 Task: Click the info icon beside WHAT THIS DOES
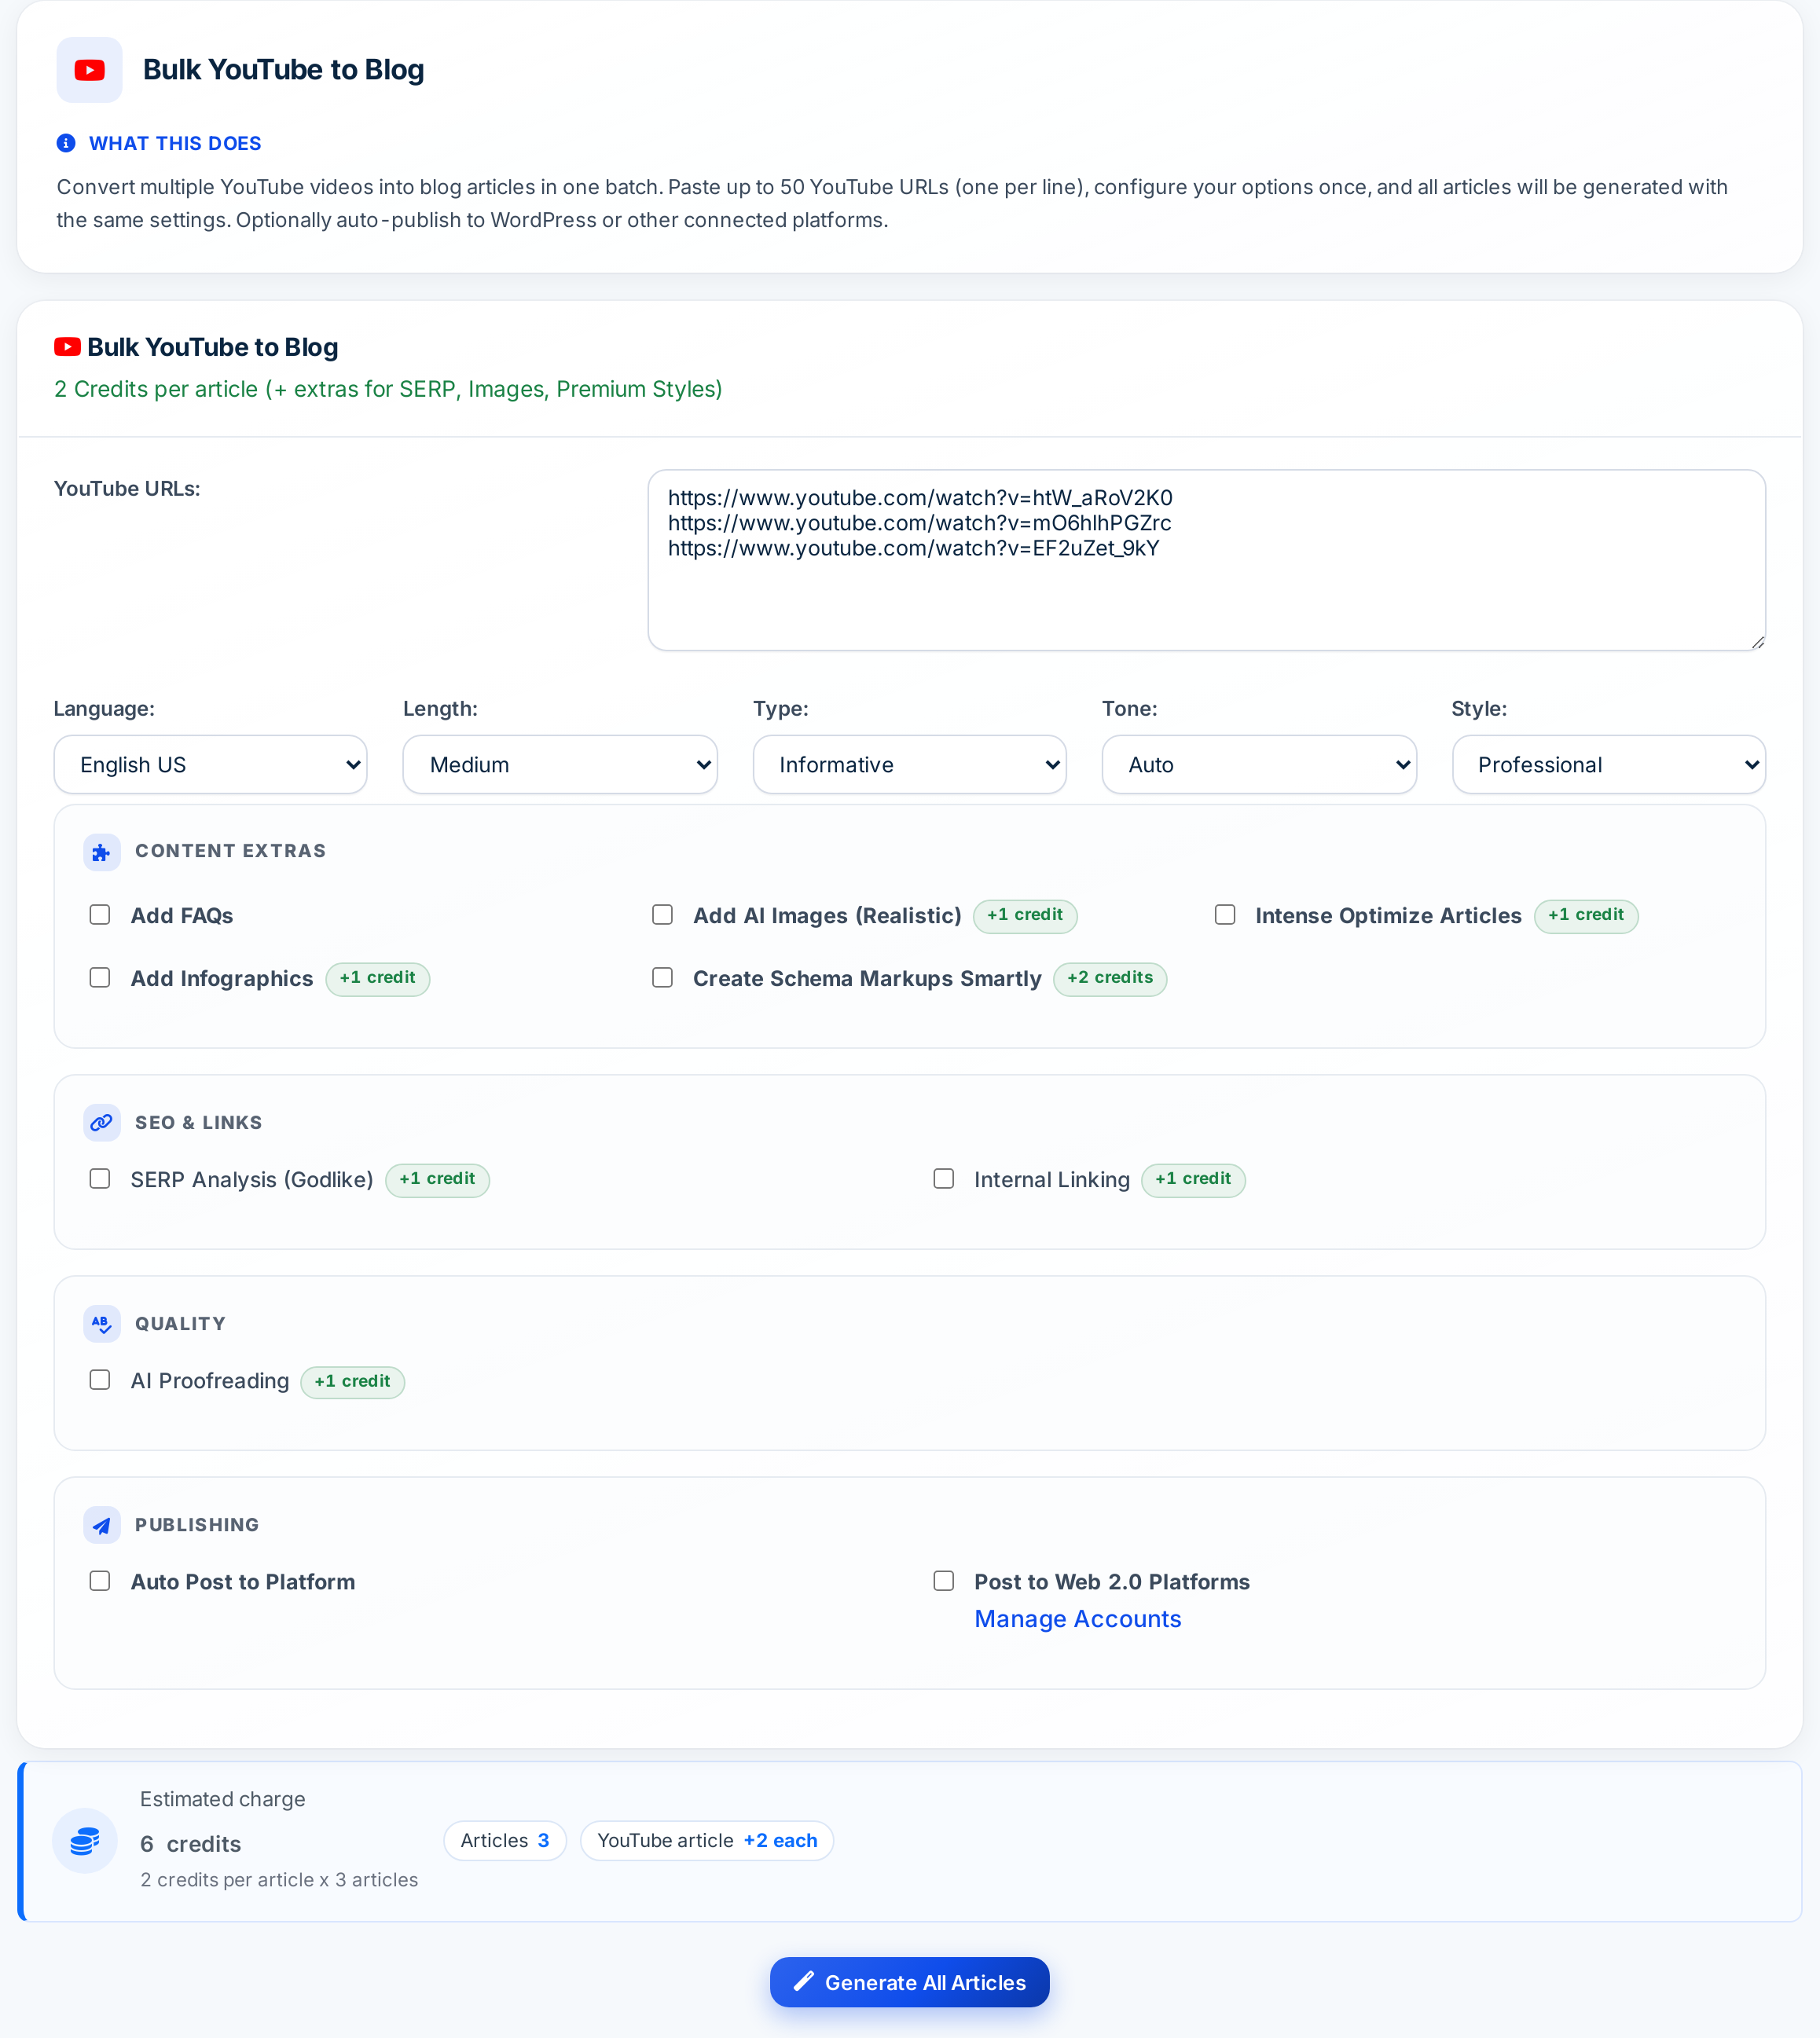pos(66,143)
